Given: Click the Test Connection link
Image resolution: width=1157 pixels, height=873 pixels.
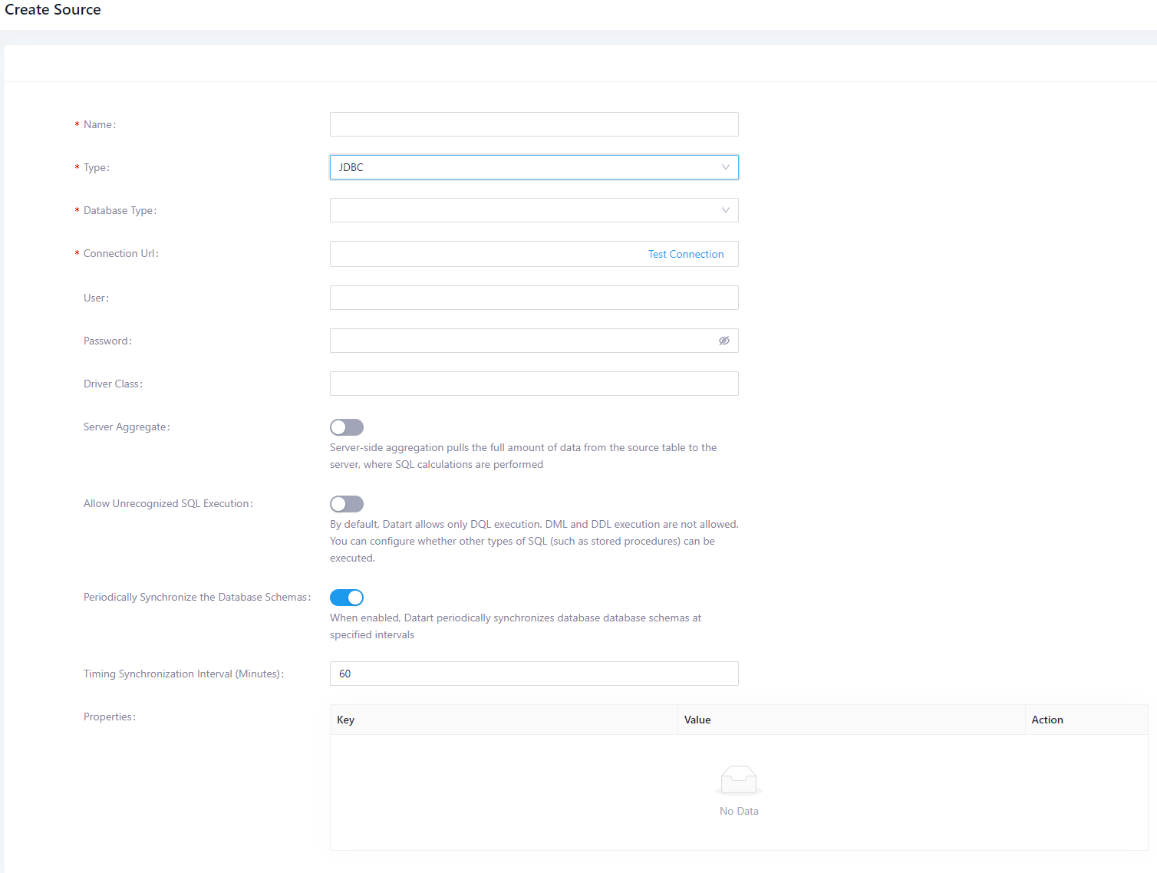Looking at the screenshot, I should click(685, 254).
